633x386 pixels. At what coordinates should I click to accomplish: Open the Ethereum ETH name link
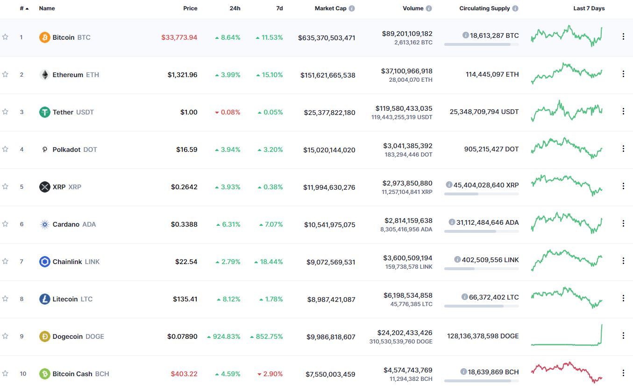coord(76,75)
